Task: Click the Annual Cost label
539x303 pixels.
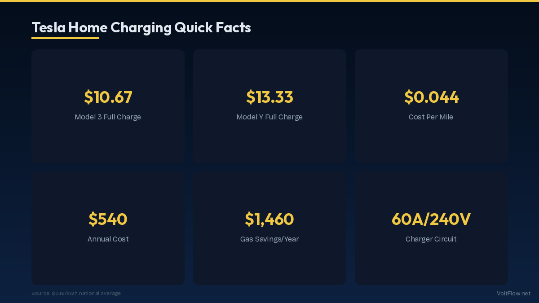Action: 108,239
